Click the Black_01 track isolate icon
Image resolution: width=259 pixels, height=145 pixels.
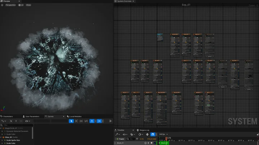click(x=148, y=143)
